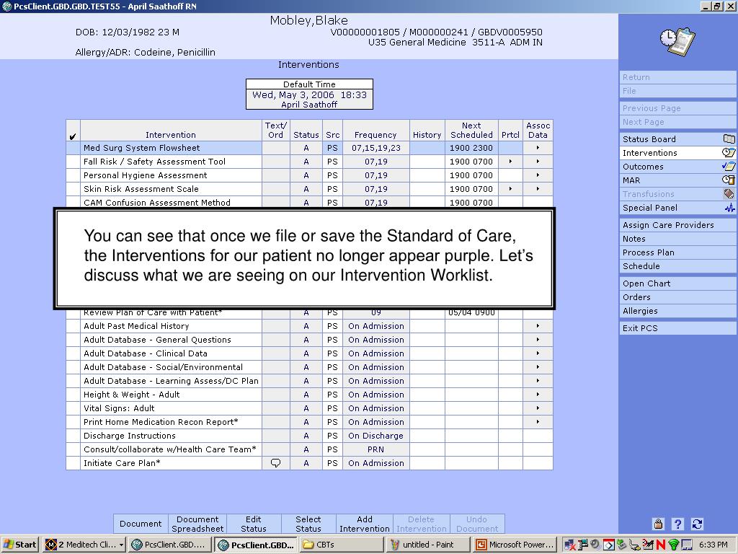Toggle check column for Adult Past Medical History
This screenshot has height=554, width=738.
point(73,326)
